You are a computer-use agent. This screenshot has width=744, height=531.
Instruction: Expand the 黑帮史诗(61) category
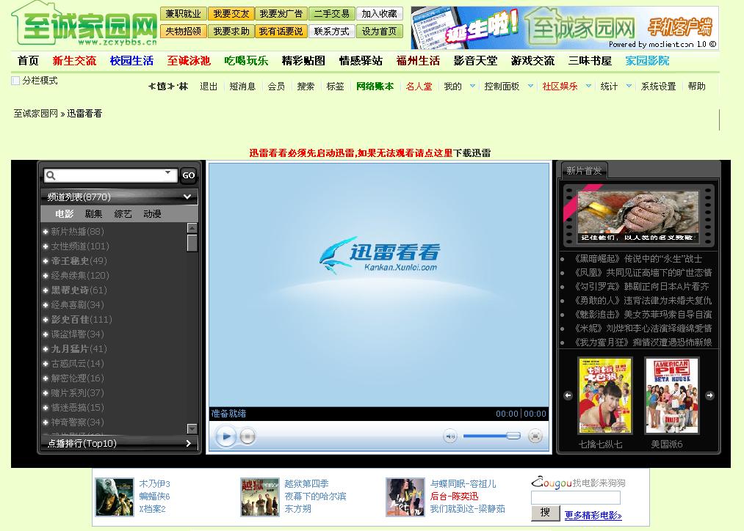click(x=46, y=290)
